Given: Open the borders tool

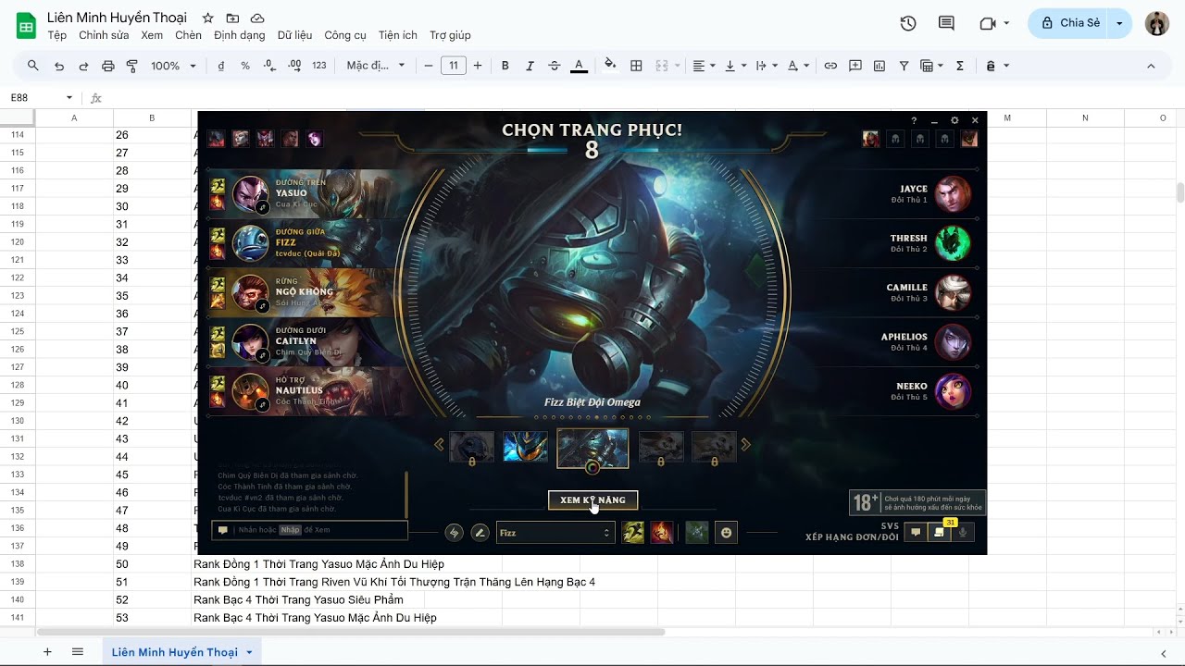Looking at the screenshot, I should 636,66.
